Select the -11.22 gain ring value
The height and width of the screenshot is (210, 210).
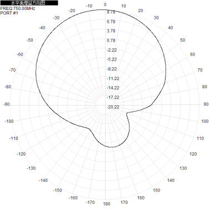(x=113, y=78)
